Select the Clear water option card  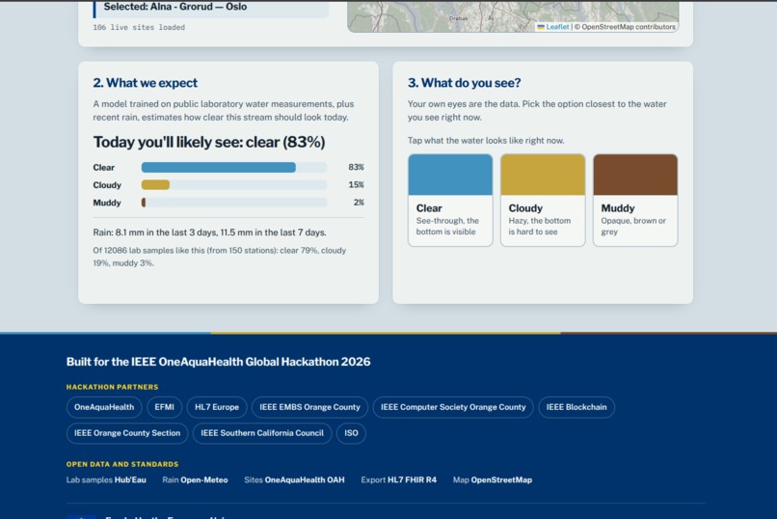(450, 200)
